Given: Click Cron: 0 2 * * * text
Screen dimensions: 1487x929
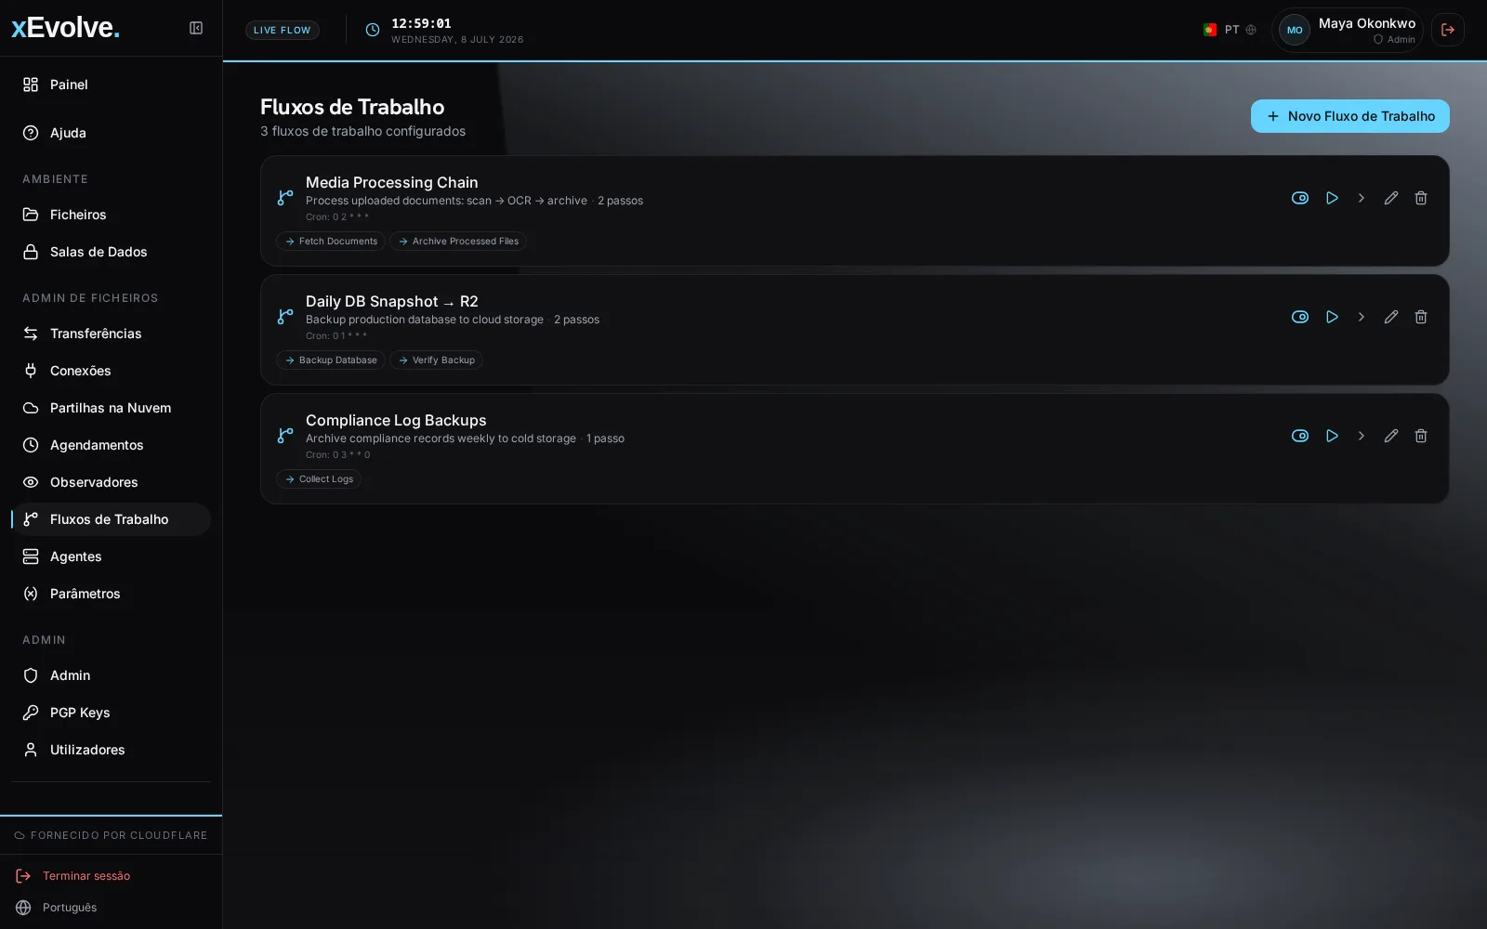Looking at the screenshot, I should pyautogui.click(x=337, y=217).
